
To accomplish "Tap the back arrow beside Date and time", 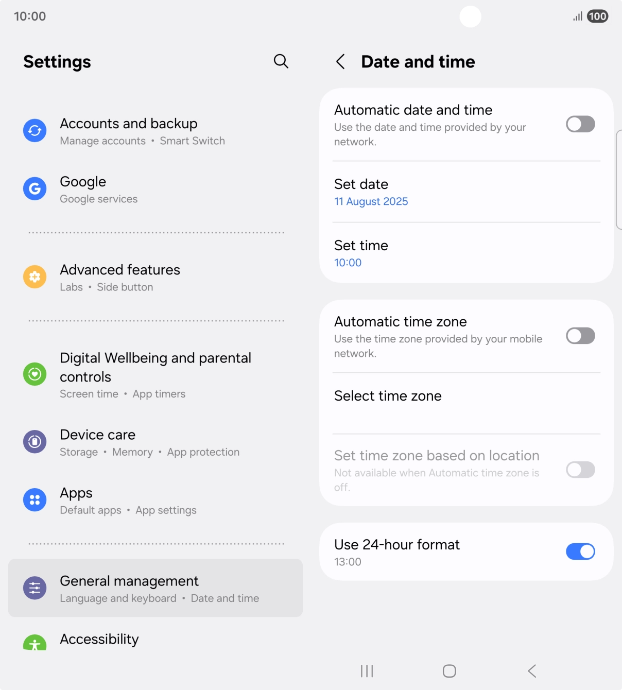I will pos(340,62).
